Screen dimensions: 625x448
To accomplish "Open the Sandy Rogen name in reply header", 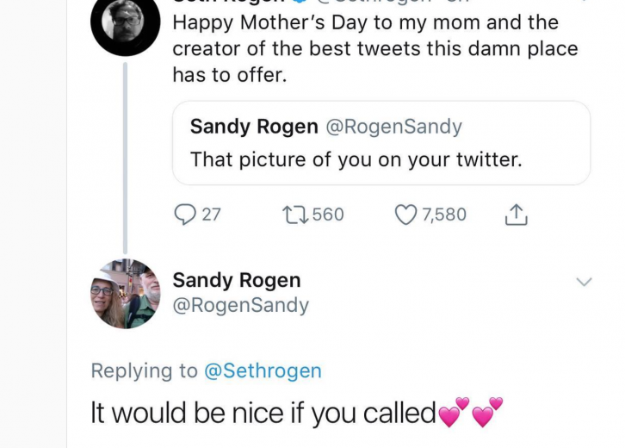I will click(237, 280).
